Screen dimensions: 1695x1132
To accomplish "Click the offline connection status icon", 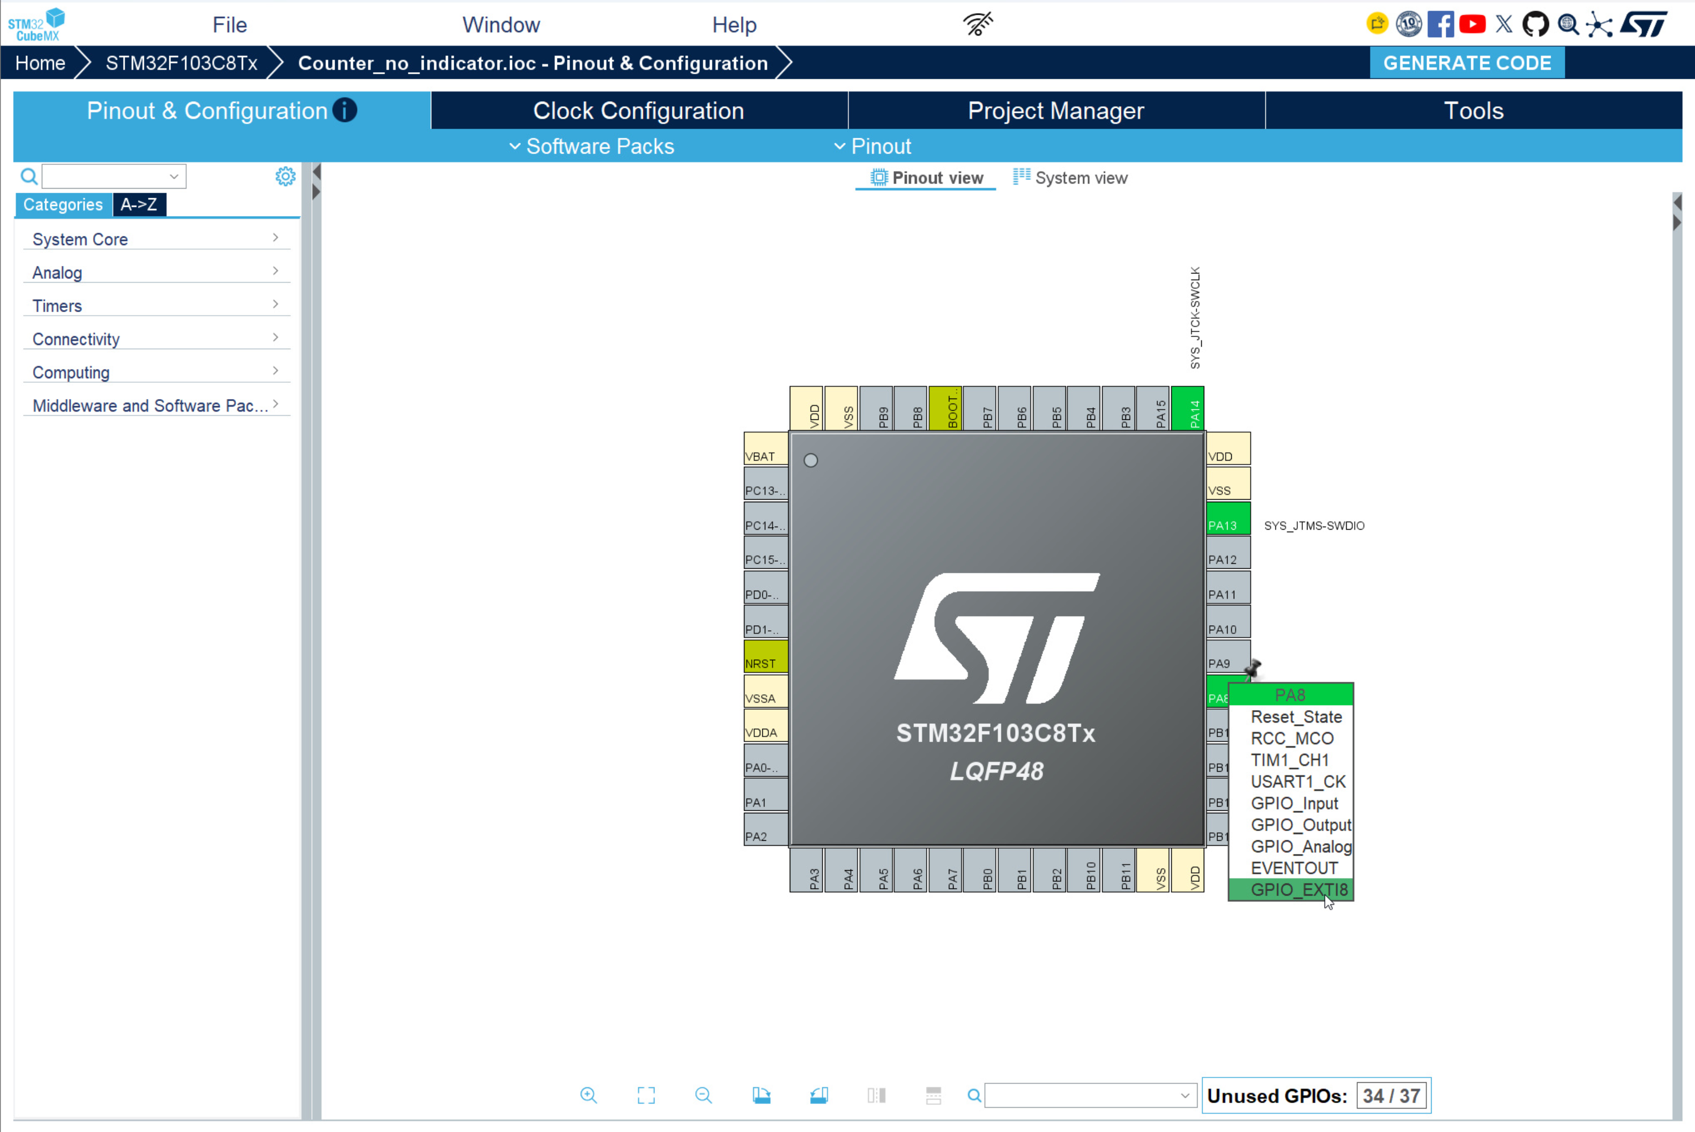I will pyautogui.click(x=978, y=24).
